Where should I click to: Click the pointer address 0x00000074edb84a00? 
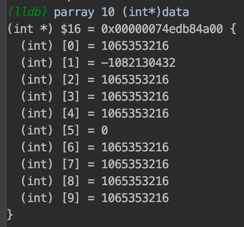pos(162,29)
